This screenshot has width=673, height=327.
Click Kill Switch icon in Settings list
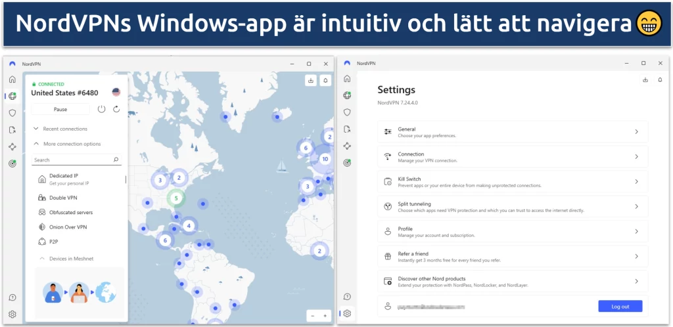[388, 182]
